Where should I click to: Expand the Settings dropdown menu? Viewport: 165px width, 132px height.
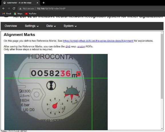pos(32,26)
